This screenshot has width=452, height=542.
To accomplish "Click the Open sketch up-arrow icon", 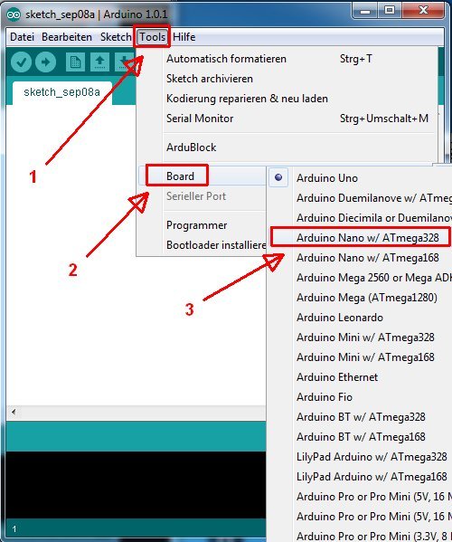I will point(99,62).
